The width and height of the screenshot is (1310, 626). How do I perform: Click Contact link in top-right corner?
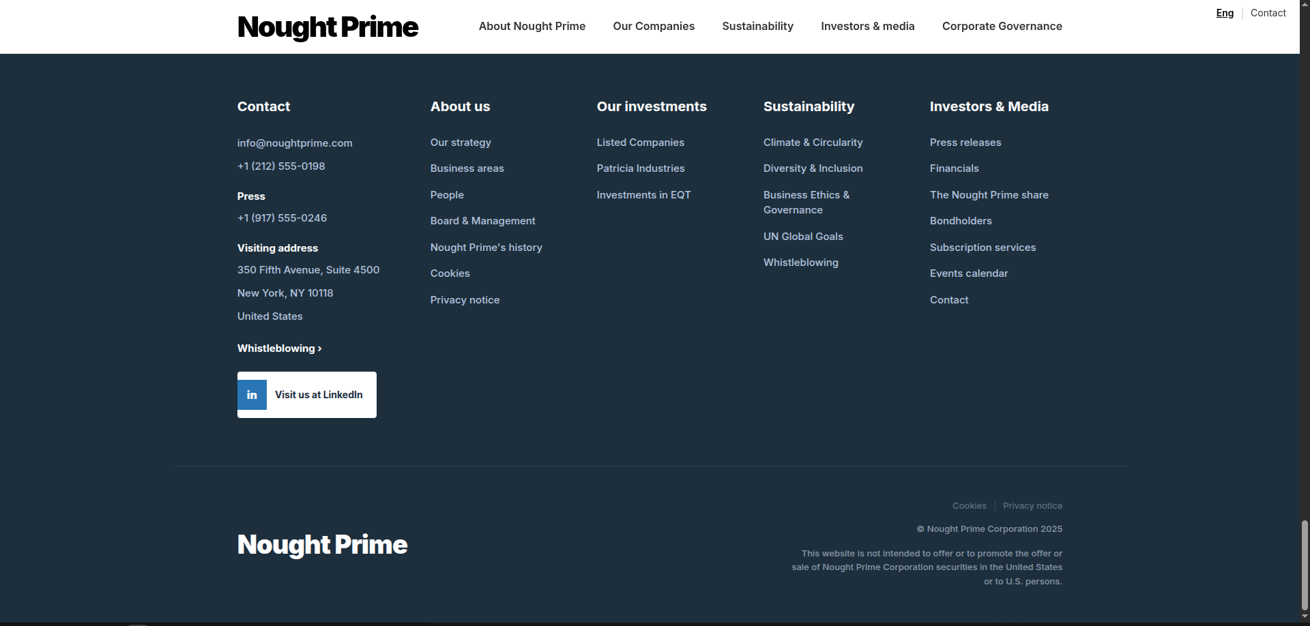pyautogui.click(x=1268, y=13)
